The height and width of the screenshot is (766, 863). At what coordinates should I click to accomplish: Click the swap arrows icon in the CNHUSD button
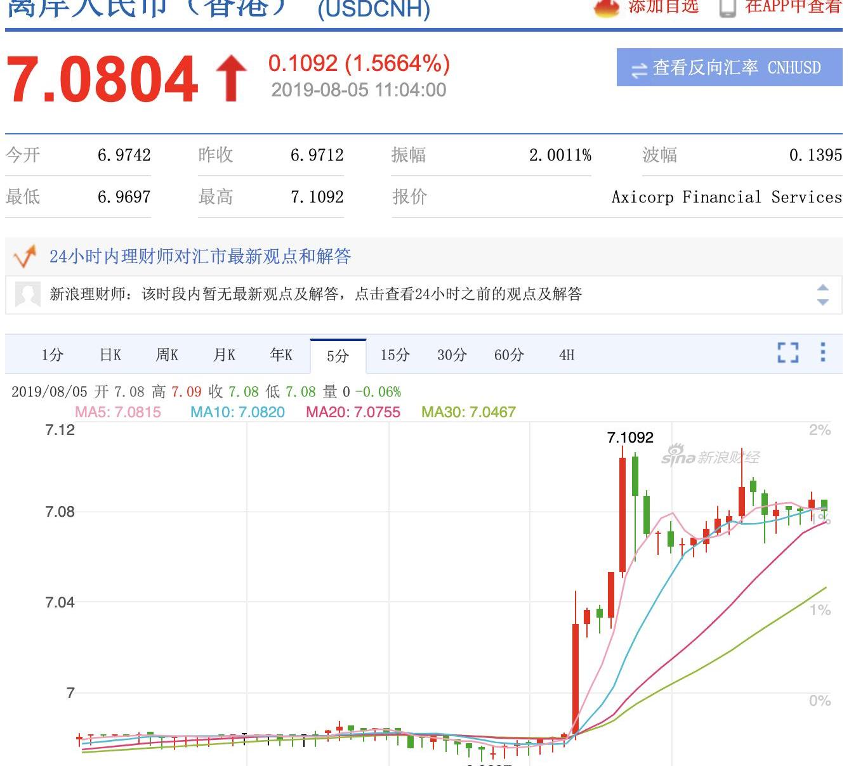[639, 68]
